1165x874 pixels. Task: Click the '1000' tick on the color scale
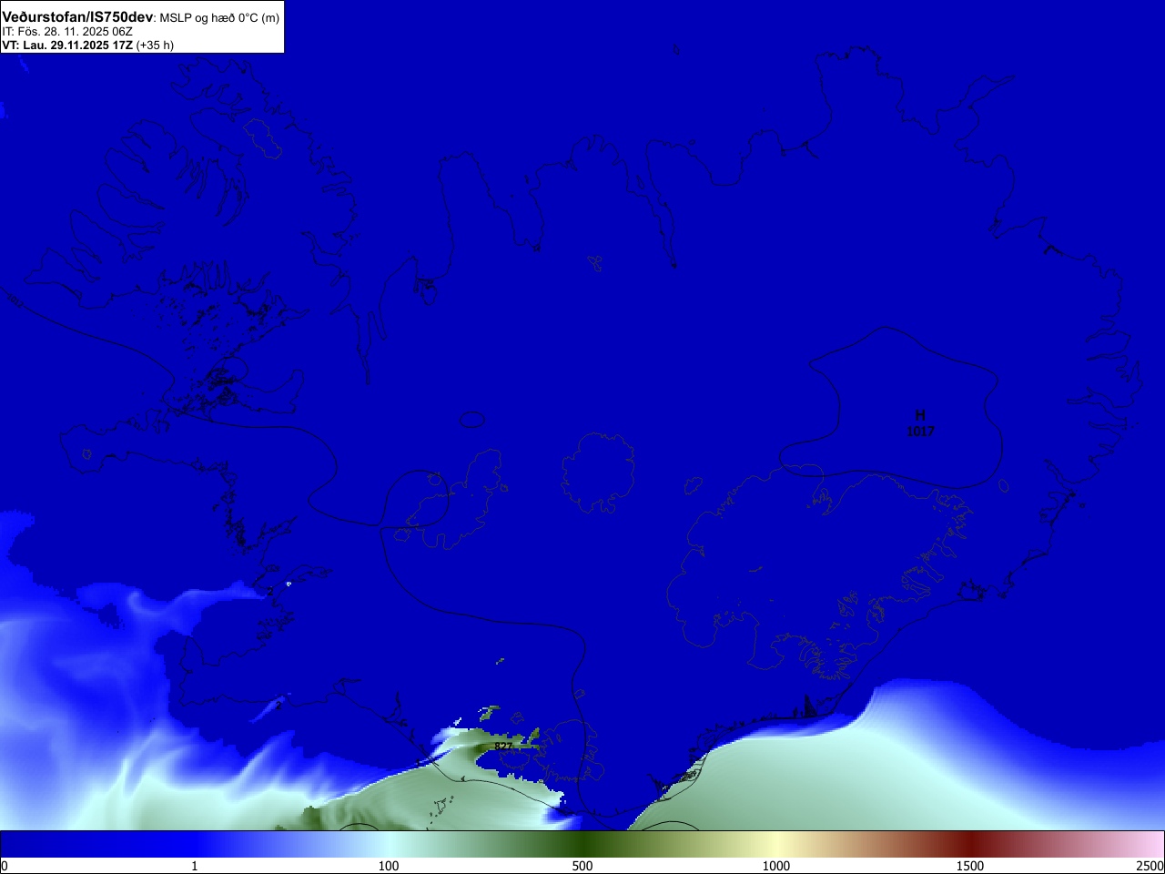[776, 866]
